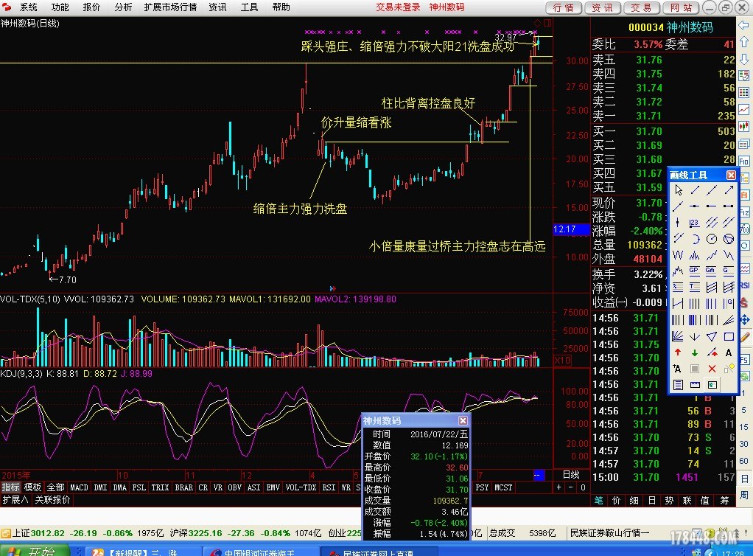
Task: Switch to the MCST indicator tab
Action: tap(503, 487)
